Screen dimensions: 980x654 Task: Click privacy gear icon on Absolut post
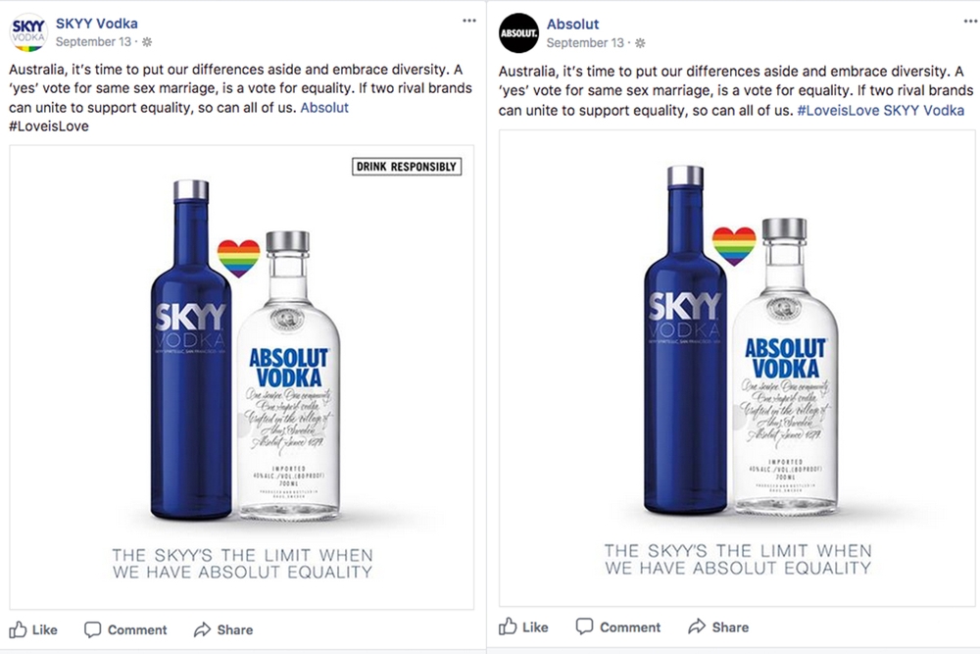[x=640, y=43]
